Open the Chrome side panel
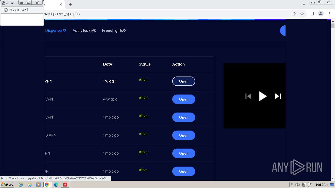 (x=312, y=14)
